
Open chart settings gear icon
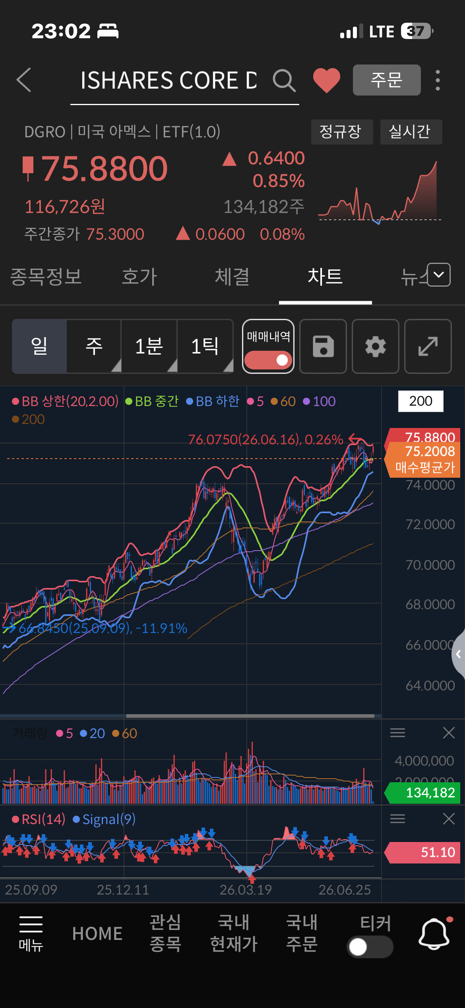[x=376, y=346]
